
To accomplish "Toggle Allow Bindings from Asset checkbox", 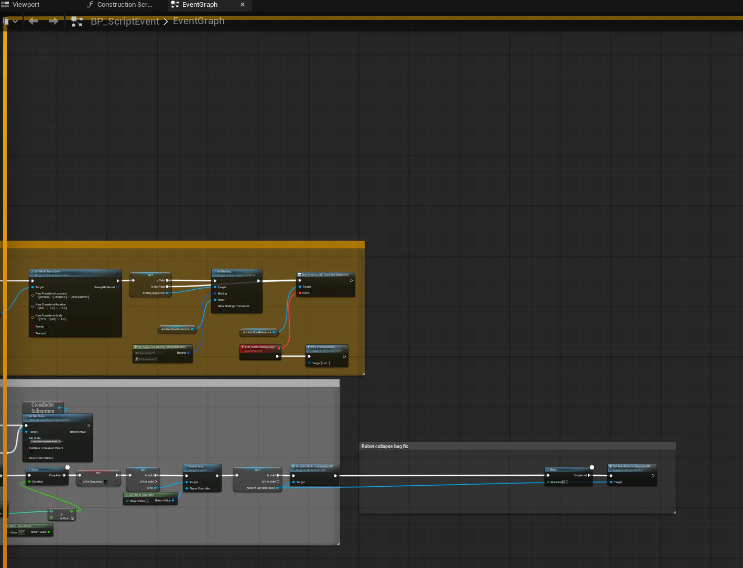I will click(220, 310).
